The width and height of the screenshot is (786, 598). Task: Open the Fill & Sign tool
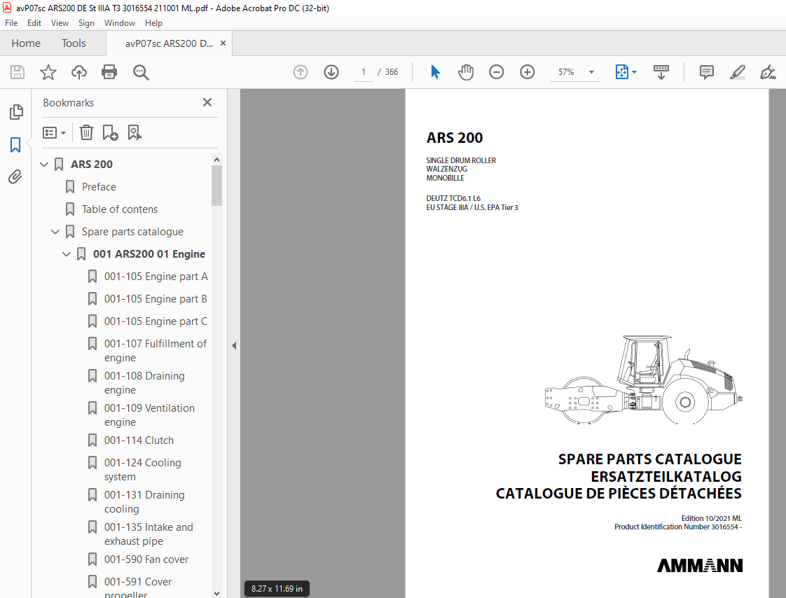(x=768, y=72)
